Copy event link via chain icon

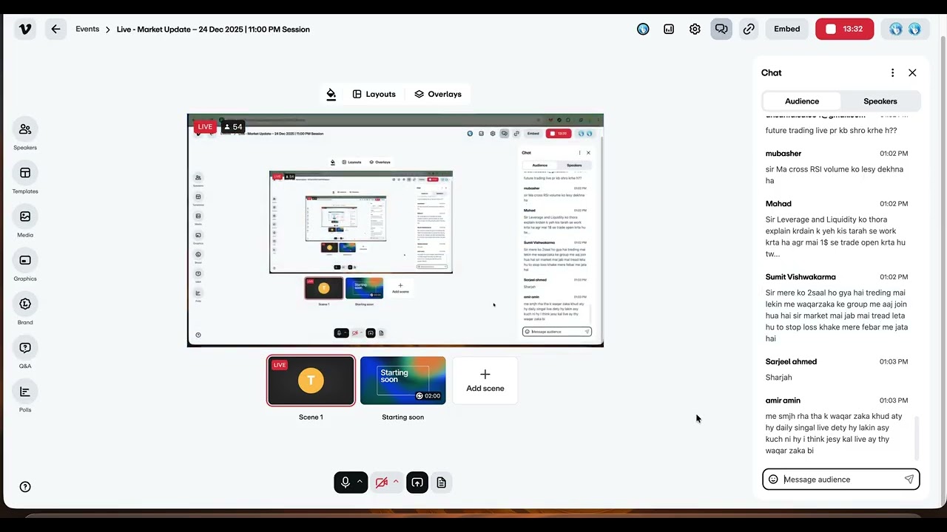coord(749,30)
